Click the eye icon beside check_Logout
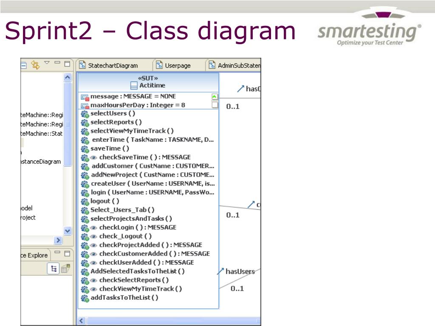The height and width of the screenshot is (326, 435). pyautogui.click(x=94, y=236)
